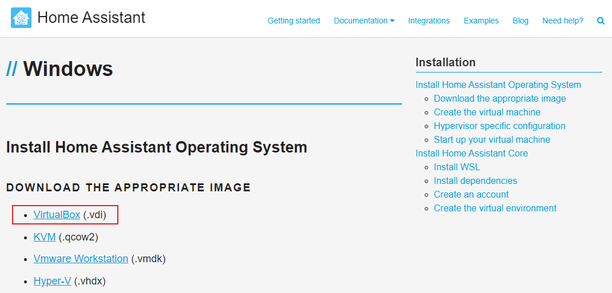Go to Create the virtual machine section
The image size is (612, 293).
coord(487,112)
